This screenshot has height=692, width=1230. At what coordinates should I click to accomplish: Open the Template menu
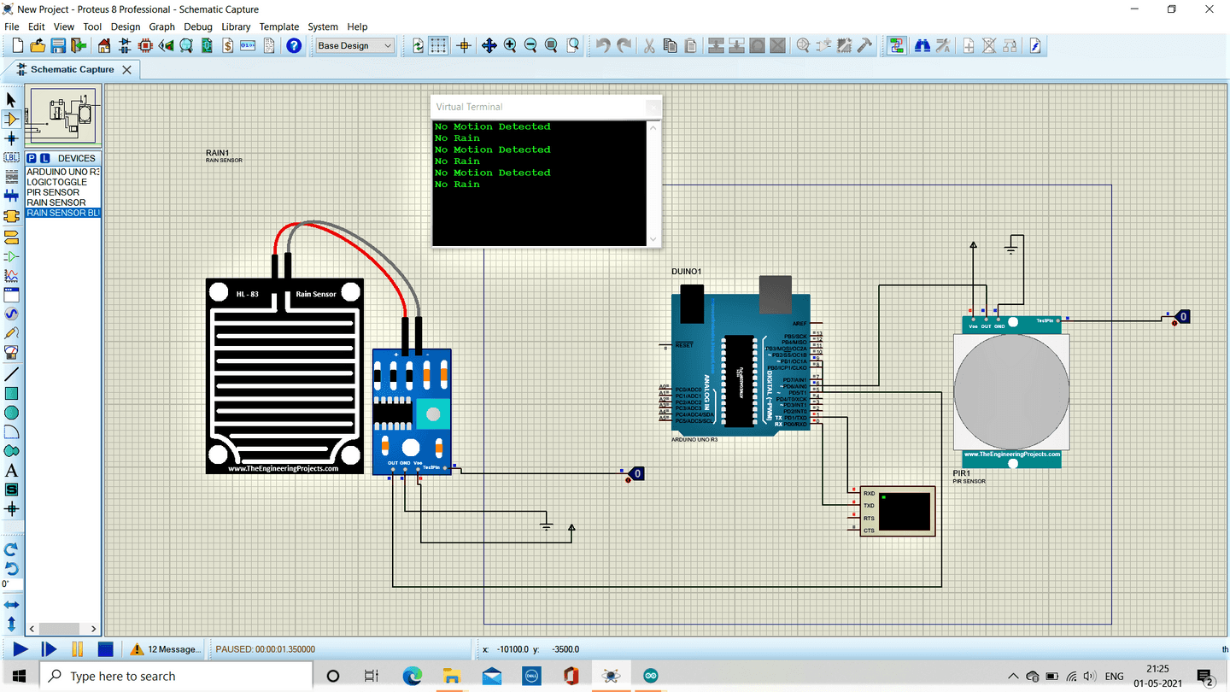(279, 26)
